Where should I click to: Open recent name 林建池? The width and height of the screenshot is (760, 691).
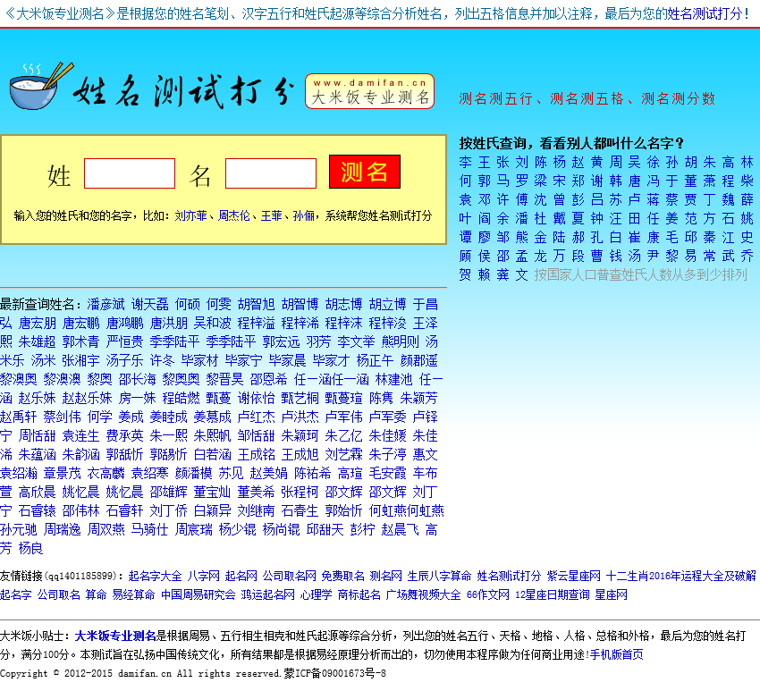394,379
